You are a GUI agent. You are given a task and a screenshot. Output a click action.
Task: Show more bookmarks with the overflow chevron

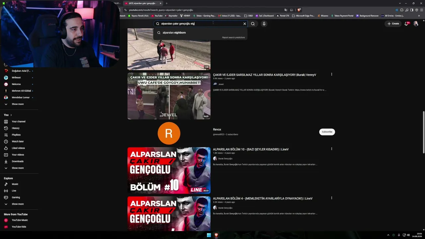tap(419, 16)
